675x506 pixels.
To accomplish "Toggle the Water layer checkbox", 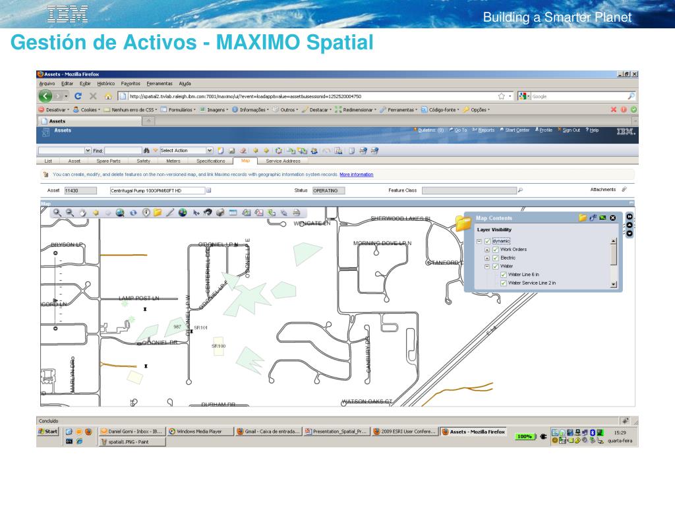I will tap(496, 266).
